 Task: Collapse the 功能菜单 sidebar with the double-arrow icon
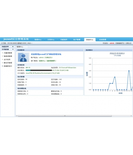13,47
